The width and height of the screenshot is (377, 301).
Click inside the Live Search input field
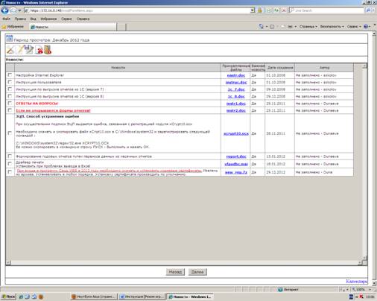click(326, 10)
